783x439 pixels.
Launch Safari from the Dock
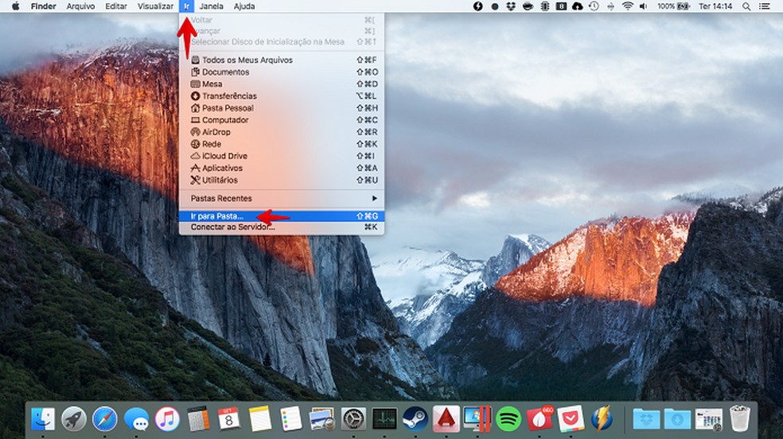pyautogui.click(x=105, y=418)
